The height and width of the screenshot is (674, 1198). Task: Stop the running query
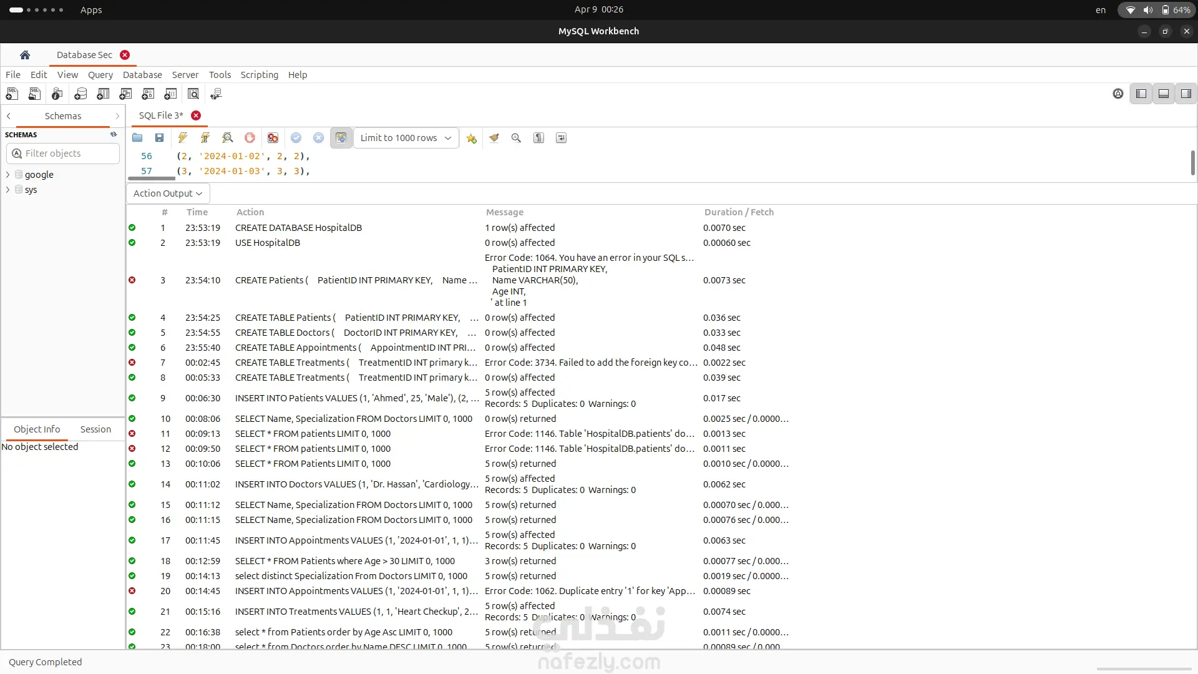pyautogui.click(x=250, y=138)
